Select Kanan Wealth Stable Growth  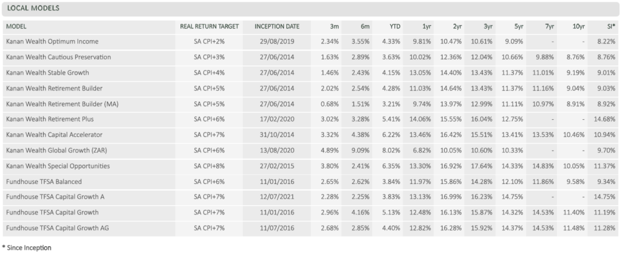click(x=47, y=73)
